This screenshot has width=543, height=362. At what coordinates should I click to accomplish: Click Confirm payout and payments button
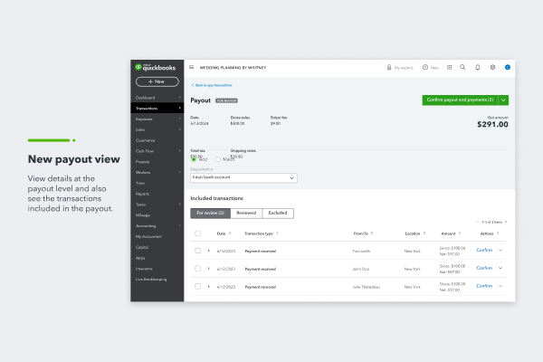point(461,100)
